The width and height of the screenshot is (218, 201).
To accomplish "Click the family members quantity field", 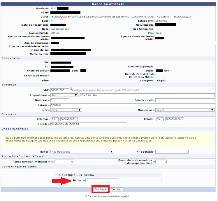I will point(161,161).
